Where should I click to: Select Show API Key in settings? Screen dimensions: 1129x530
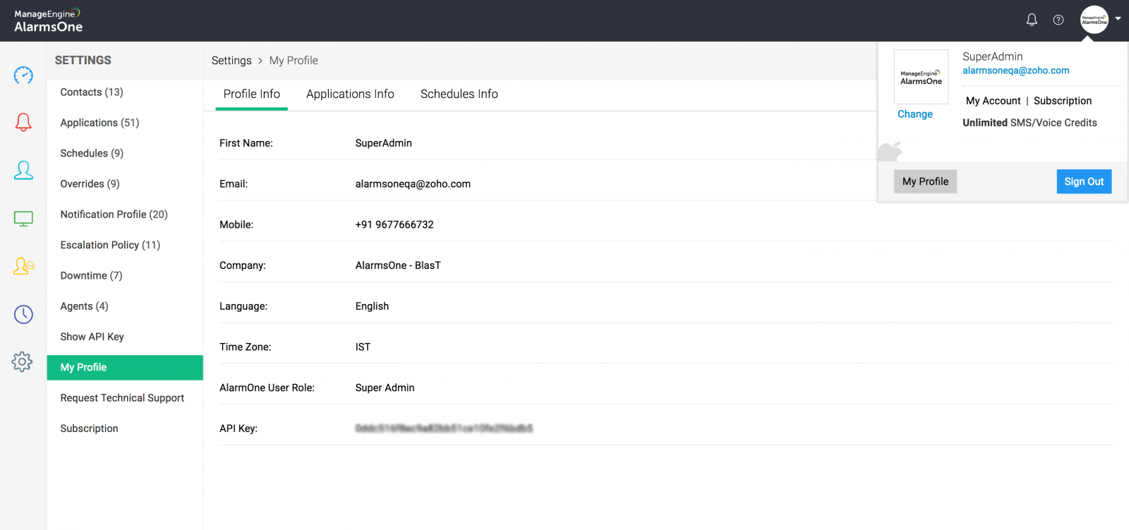92,337
